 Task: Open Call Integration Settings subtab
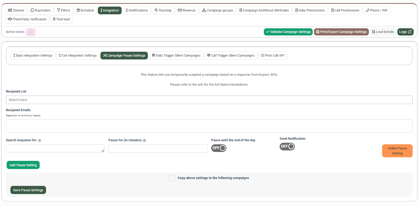78,56
